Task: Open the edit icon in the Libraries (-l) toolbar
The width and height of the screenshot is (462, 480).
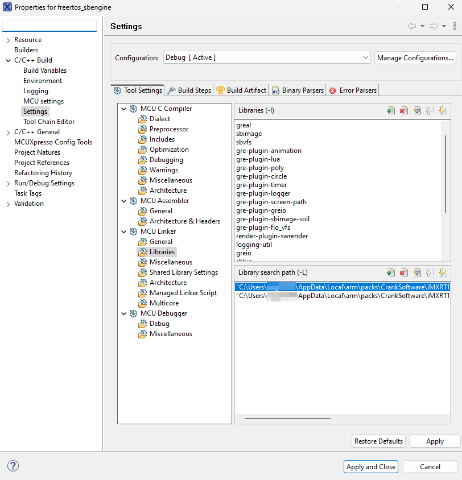Action: [417, 110]
